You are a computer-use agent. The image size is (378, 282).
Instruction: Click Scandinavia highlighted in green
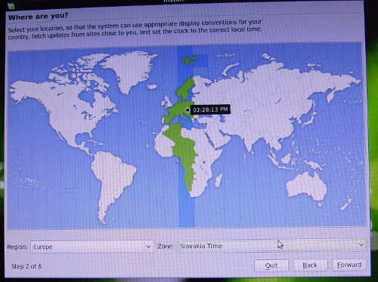pyautogui.click(x=186, y=89)
